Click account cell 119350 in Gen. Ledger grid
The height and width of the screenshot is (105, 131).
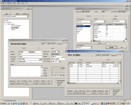(82, 64)
